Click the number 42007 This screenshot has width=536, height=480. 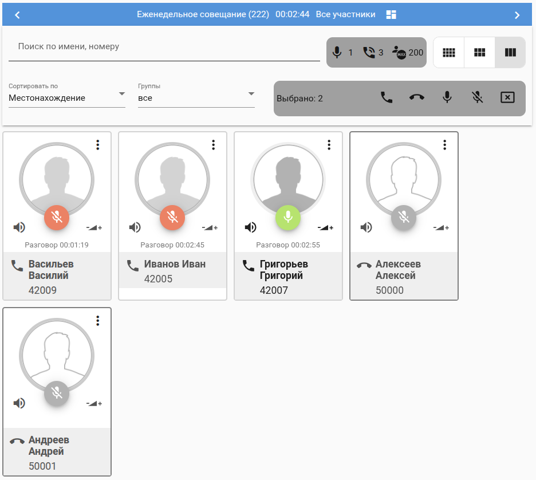[x=274, y=290]
